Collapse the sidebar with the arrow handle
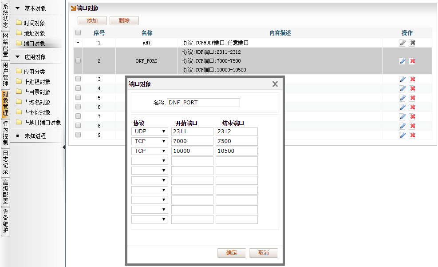 coord(64,147)
